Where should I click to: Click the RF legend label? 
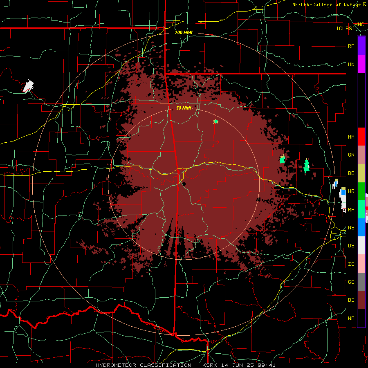click(351, 46)
